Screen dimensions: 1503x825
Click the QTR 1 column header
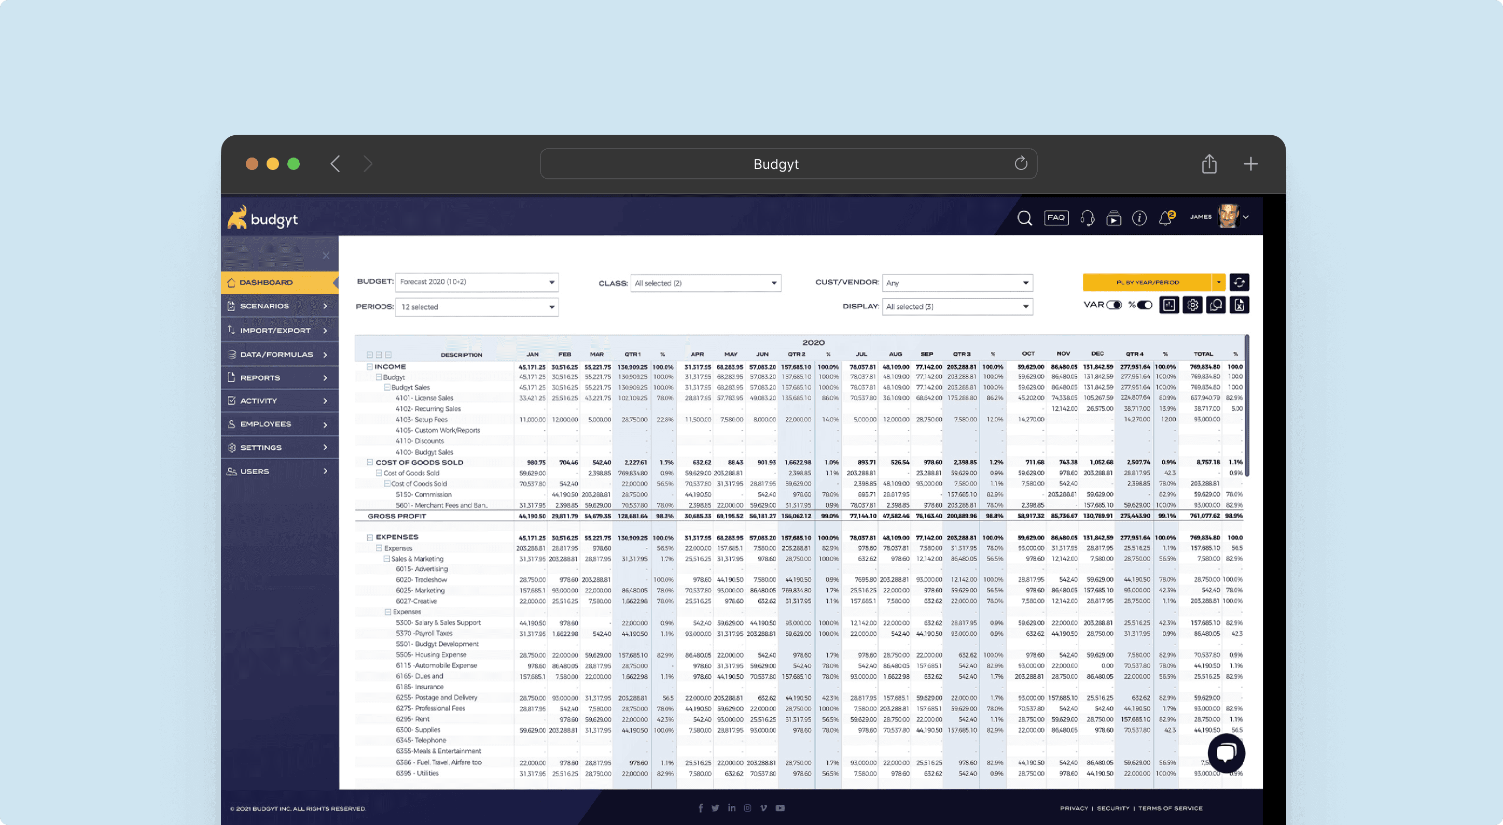tap(633, 354)
